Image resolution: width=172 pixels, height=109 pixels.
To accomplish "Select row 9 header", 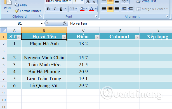I will coord(4,93).
